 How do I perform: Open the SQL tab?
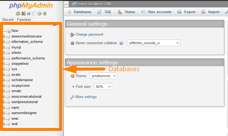pos(104,12)
